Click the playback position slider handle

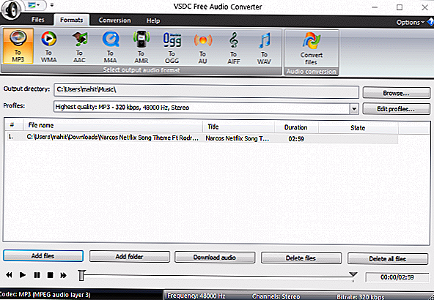tap(81, 275)
